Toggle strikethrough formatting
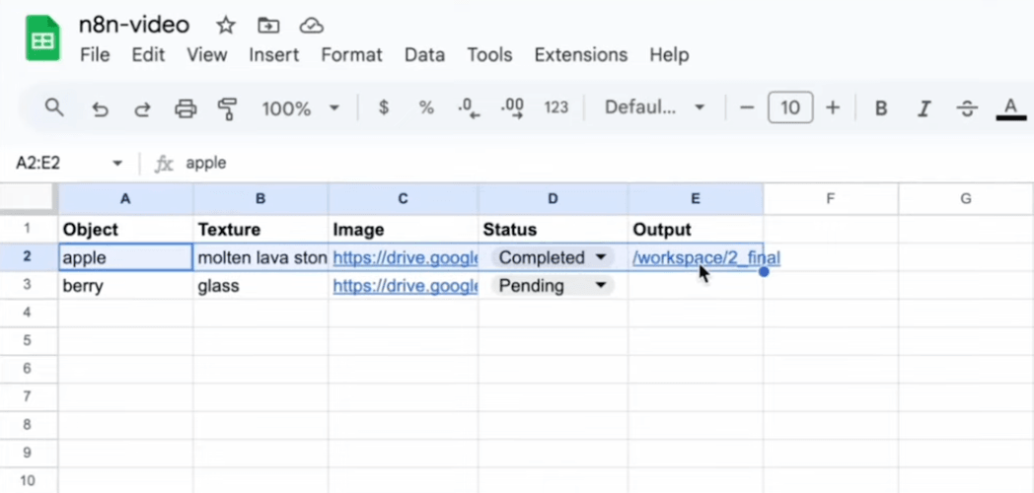 point(967,108)
